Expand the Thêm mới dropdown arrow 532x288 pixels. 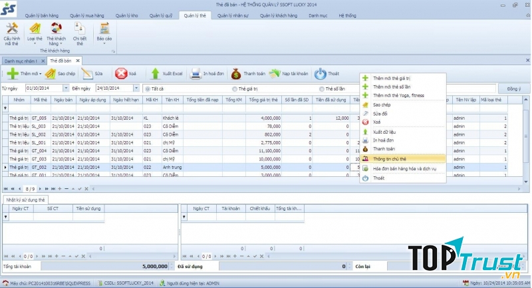click(x=40, y=74)
